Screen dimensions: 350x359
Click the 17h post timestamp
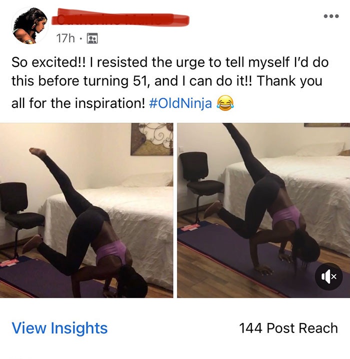pos(65,38)
